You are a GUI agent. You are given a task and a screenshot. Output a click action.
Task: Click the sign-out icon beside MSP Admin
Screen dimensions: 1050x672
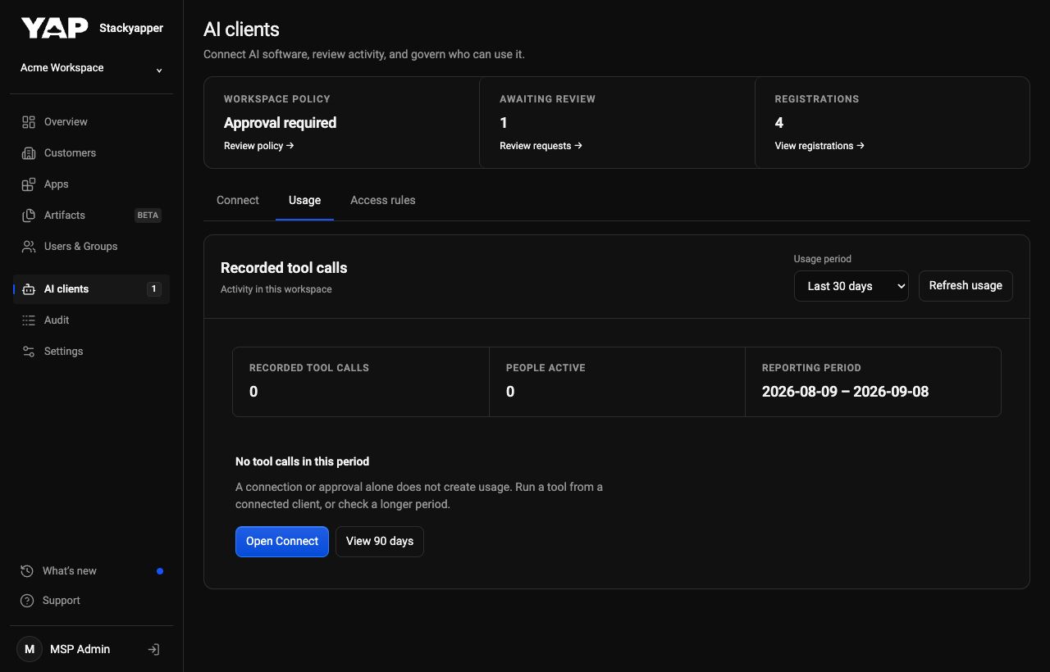(153, 649)
